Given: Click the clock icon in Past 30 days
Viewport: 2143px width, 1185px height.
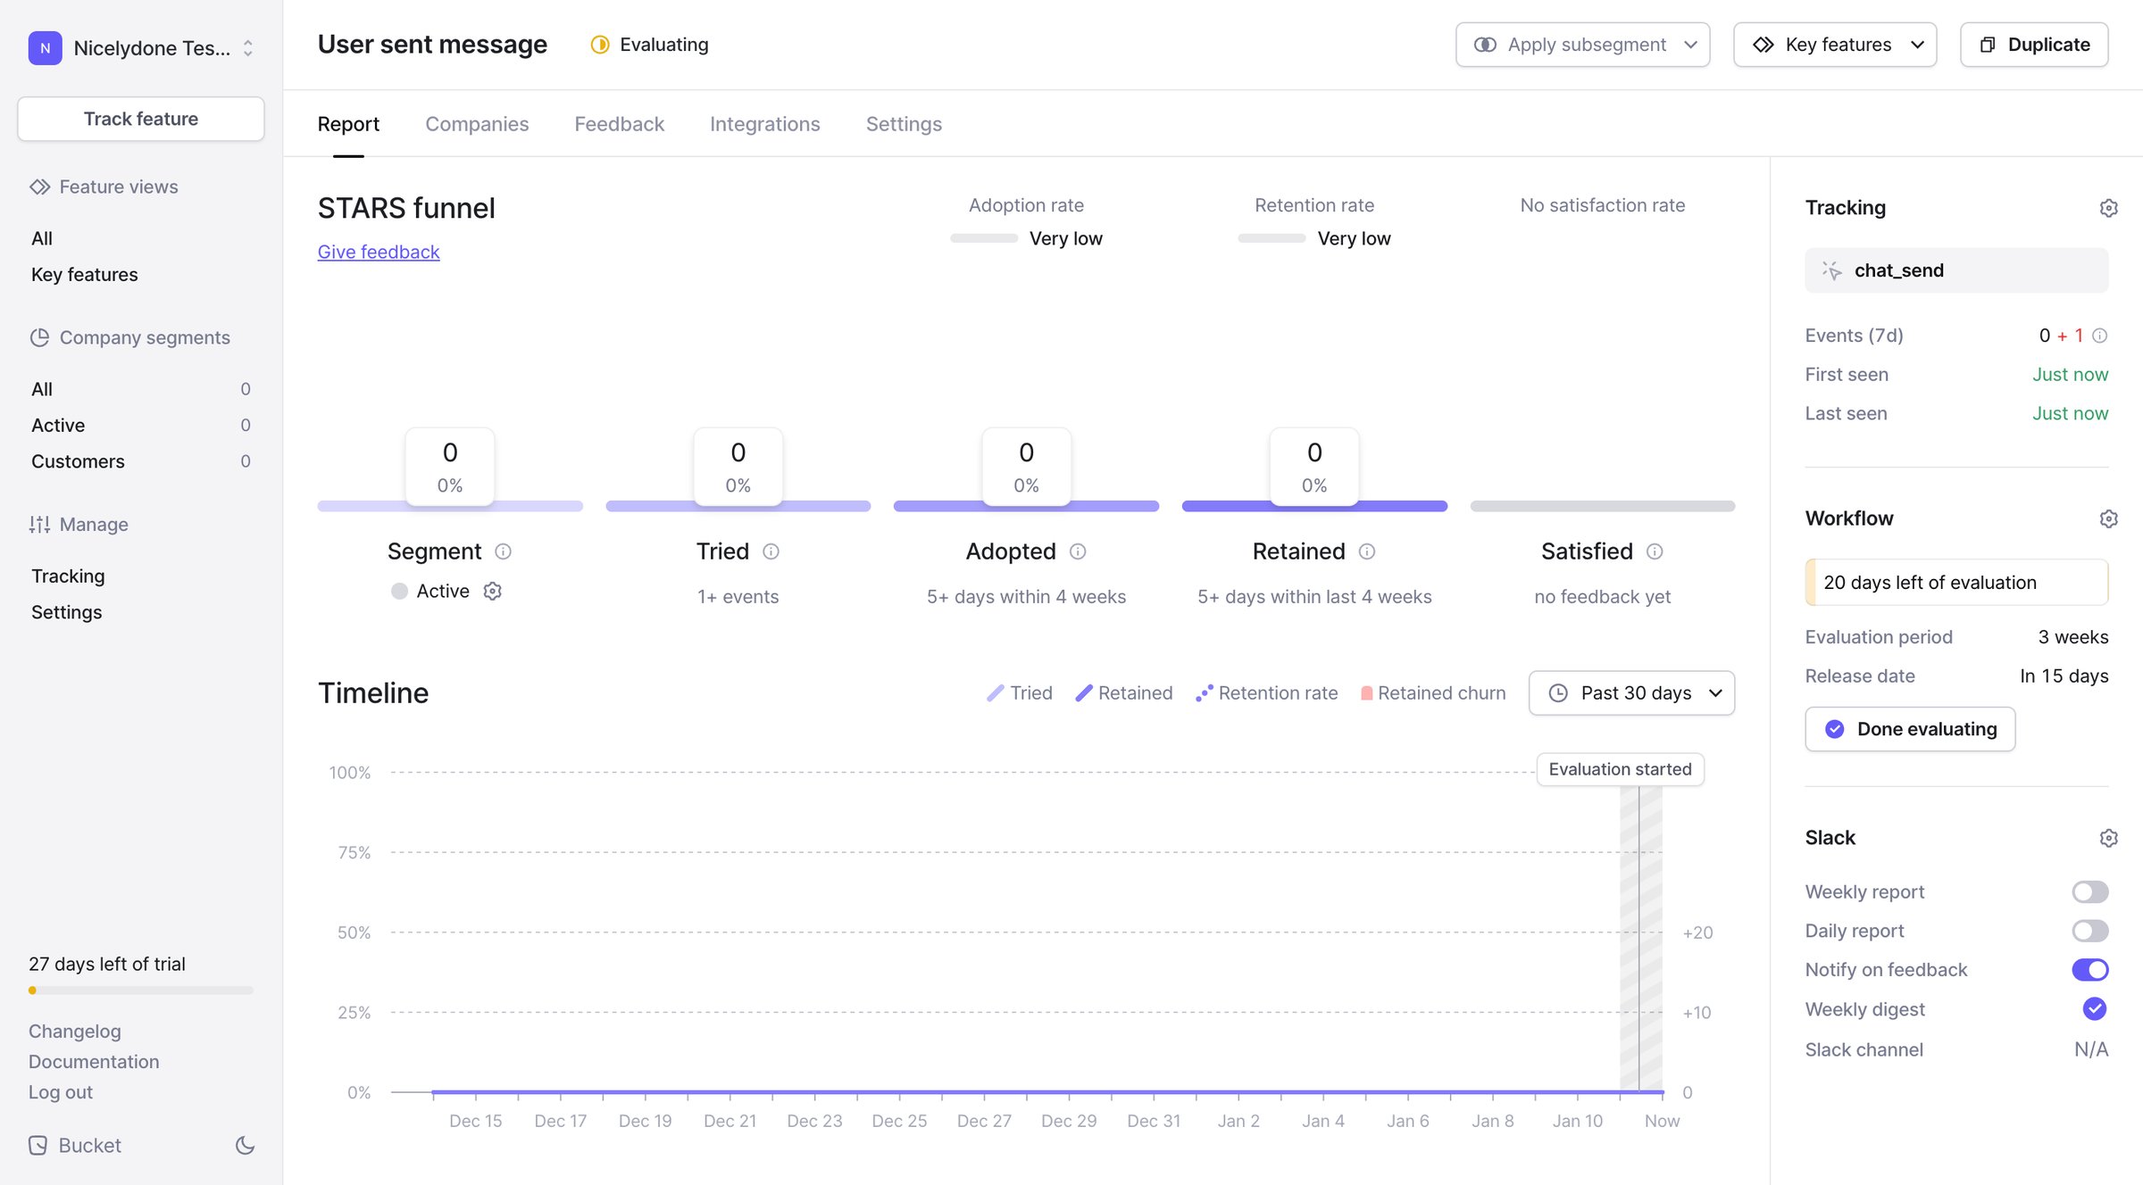Looking at the screenshot, I should click(1558, 693).
